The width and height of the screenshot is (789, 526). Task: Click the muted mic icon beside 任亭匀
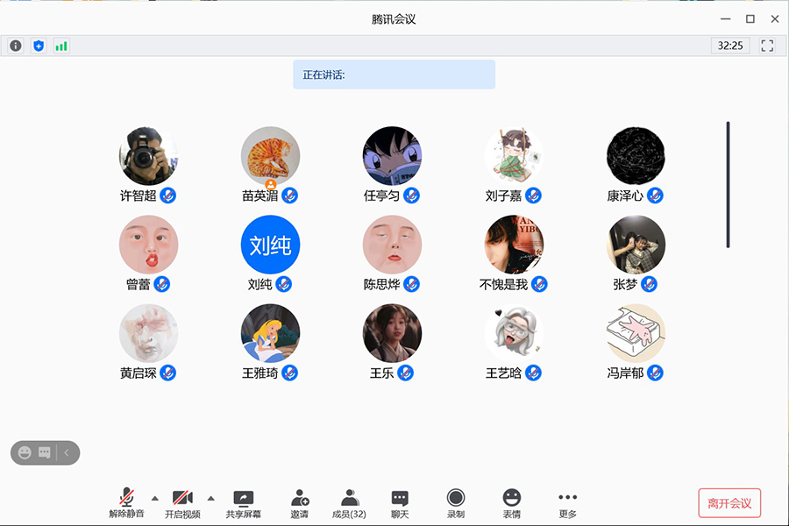click(412, 195)
